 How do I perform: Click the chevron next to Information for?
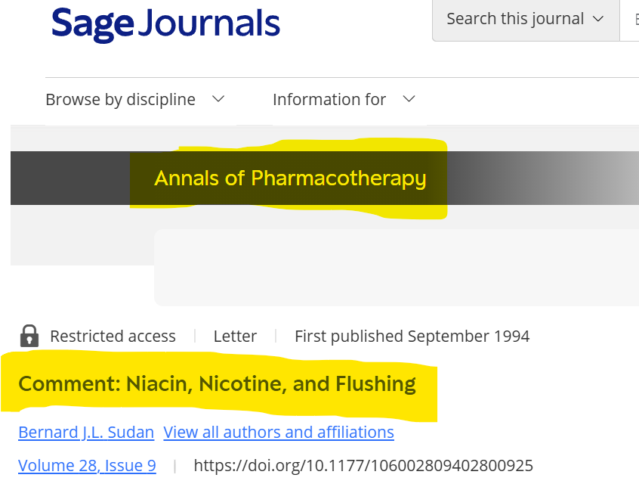tap(409, 99)
